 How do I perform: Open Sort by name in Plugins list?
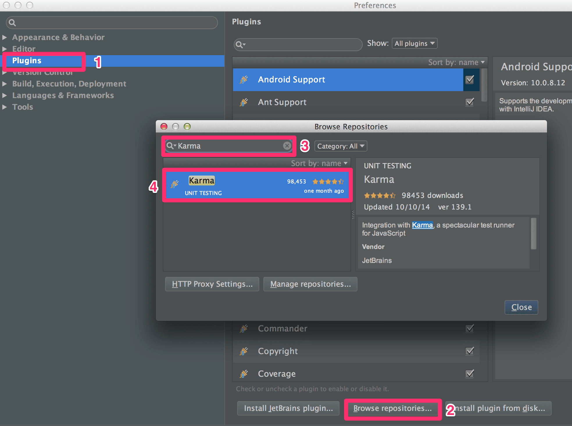(x=456, y=62)
